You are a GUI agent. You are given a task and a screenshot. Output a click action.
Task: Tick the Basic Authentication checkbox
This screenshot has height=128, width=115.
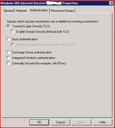coord(8,39)
